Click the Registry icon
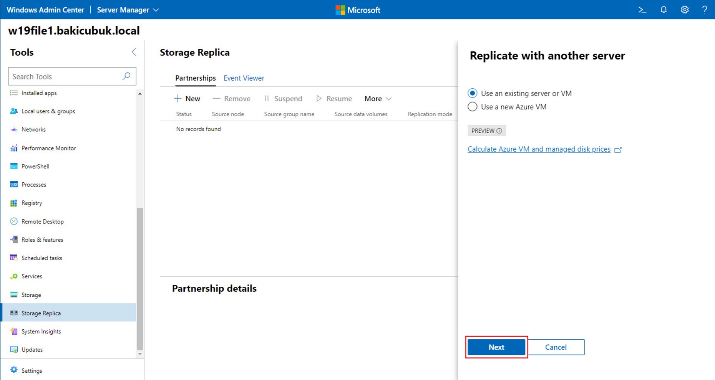The image size is (715, 380). click(14, 203)
